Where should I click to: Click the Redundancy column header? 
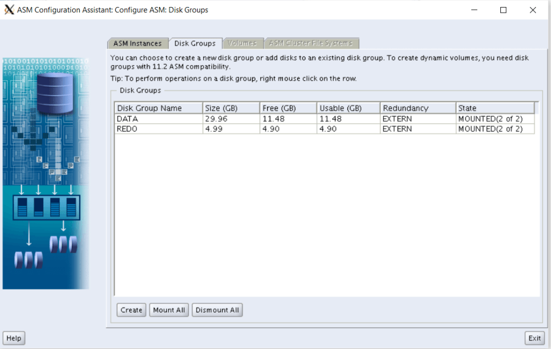(x=417, y=108)
